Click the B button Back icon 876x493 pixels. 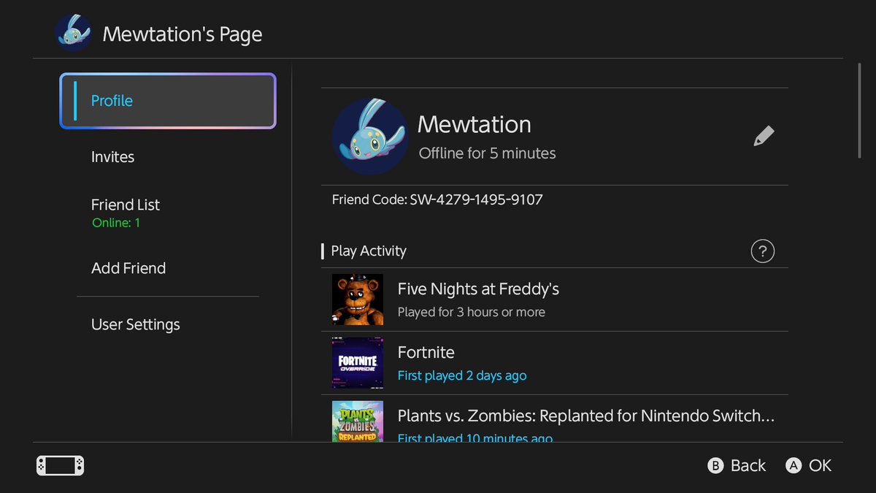click(x=716, y=465)
